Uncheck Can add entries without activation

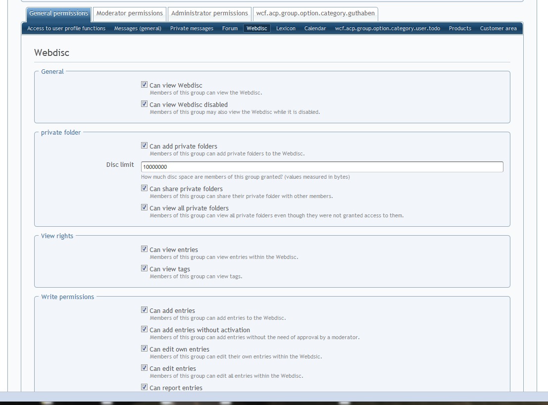[145, 330]
